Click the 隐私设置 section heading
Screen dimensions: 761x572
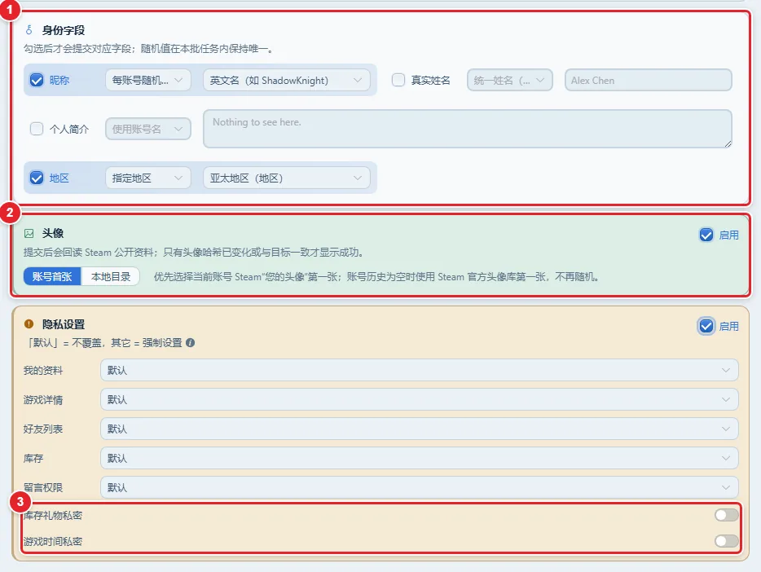64,324
